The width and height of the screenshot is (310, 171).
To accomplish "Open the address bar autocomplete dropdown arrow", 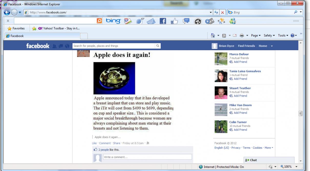I will point(211,12).
